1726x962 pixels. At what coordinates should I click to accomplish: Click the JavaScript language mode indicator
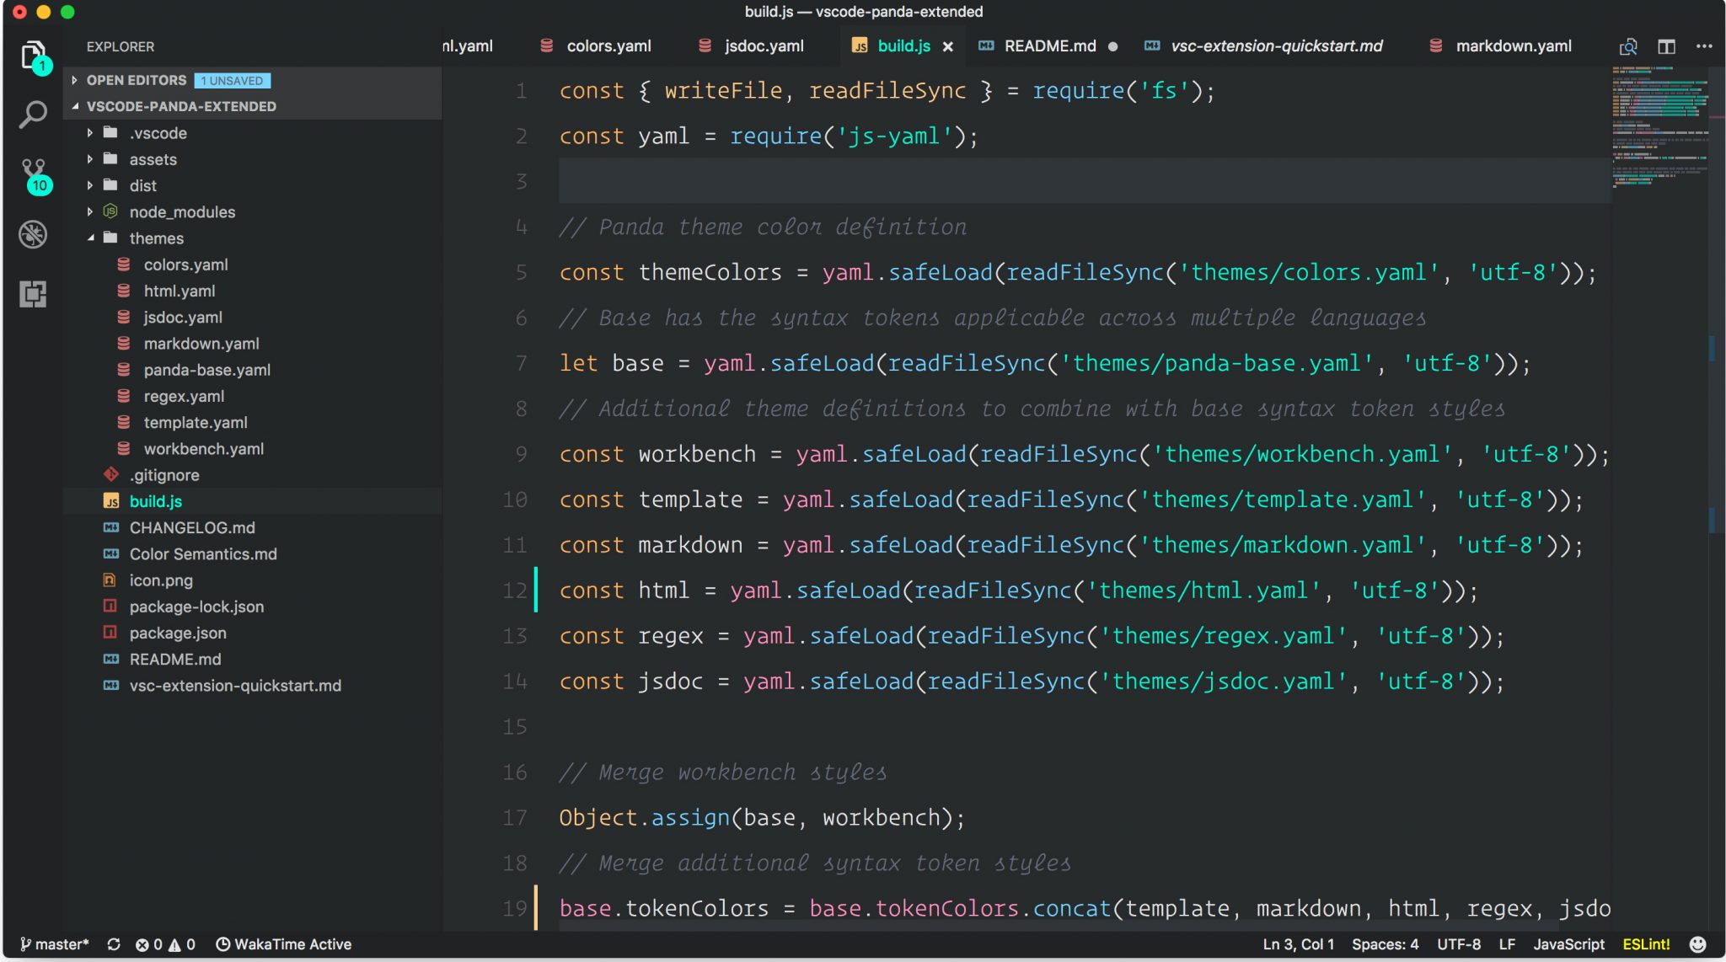click(x=1569, y=944)
